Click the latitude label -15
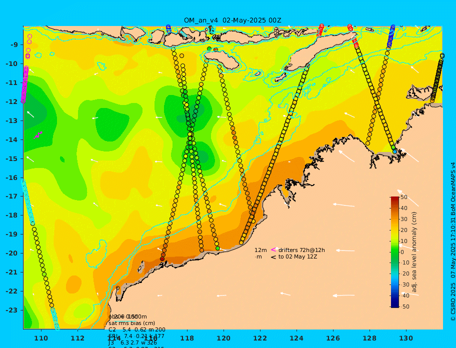456x348 pixels. point(12,158)
